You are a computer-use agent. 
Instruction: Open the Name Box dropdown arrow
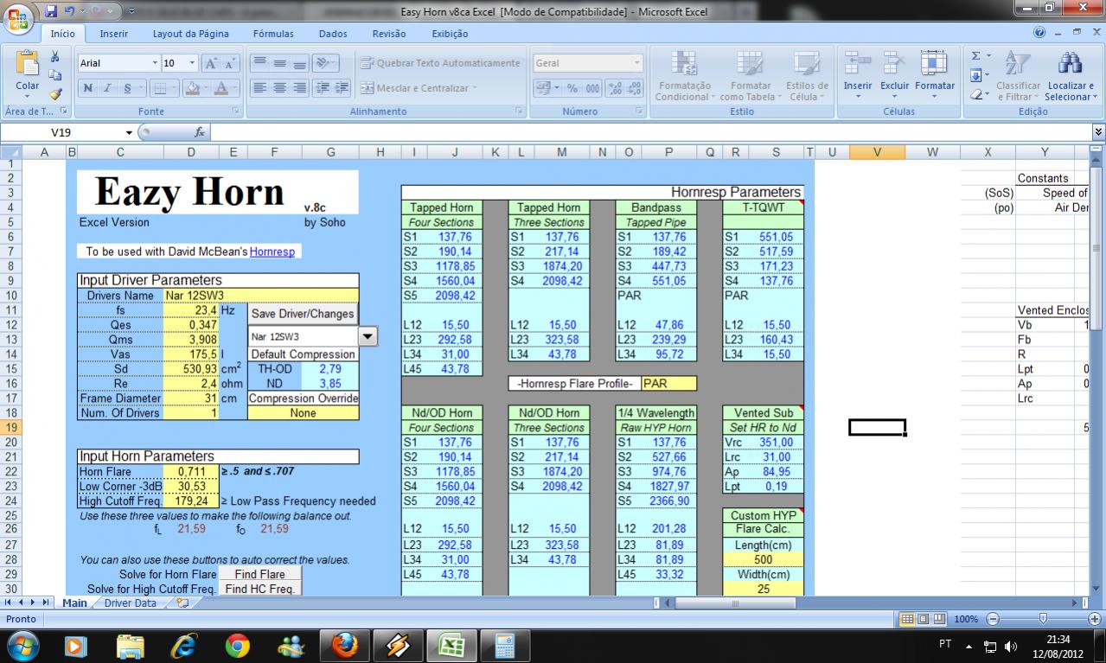130,132
